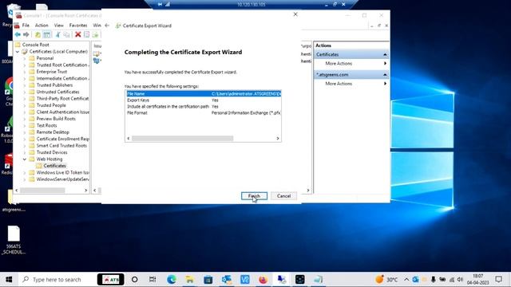Select the File Format row in settings list
The height and width of the screenshot is (287, 511).
(204, 112)
